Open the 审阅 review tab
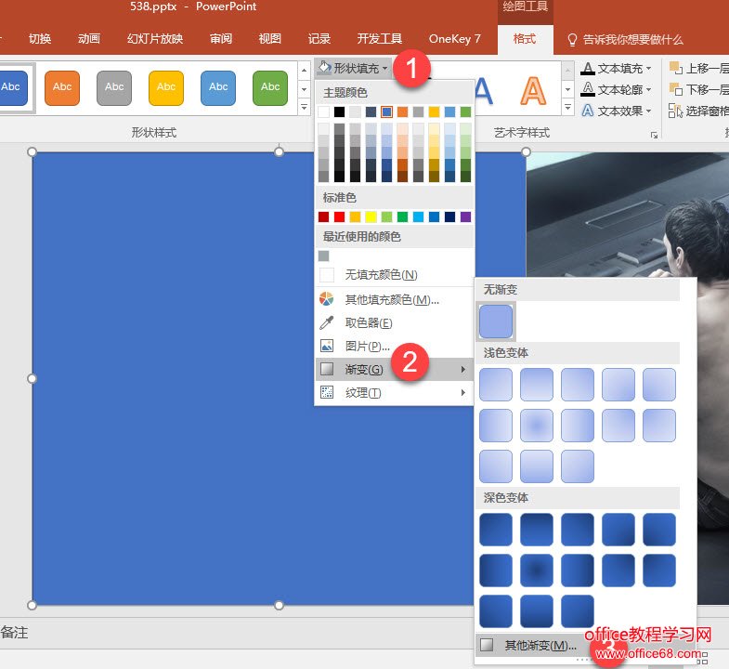 (221, 39)
